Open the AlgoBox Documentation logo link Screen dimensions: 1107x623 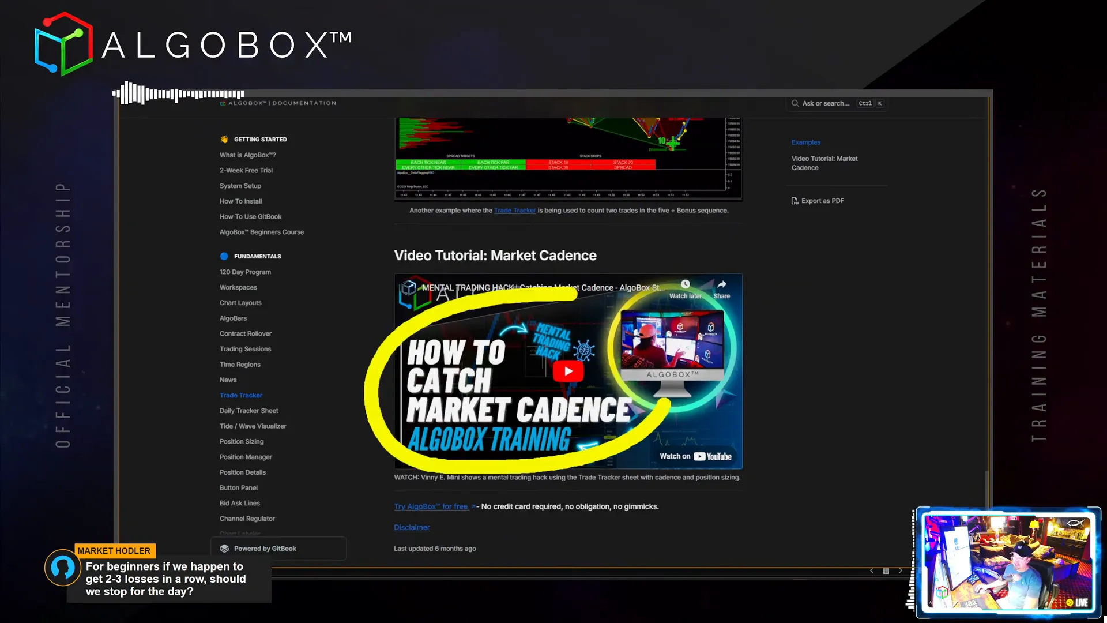point(278,103)
